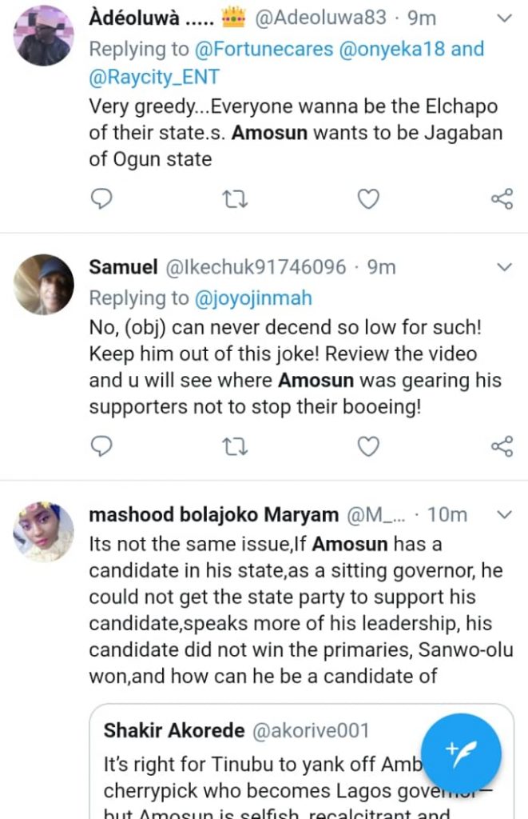Screen dimensions: 528x819
Task: Share Adéoluwà's tweet
Action: click(x=502, y=198)
